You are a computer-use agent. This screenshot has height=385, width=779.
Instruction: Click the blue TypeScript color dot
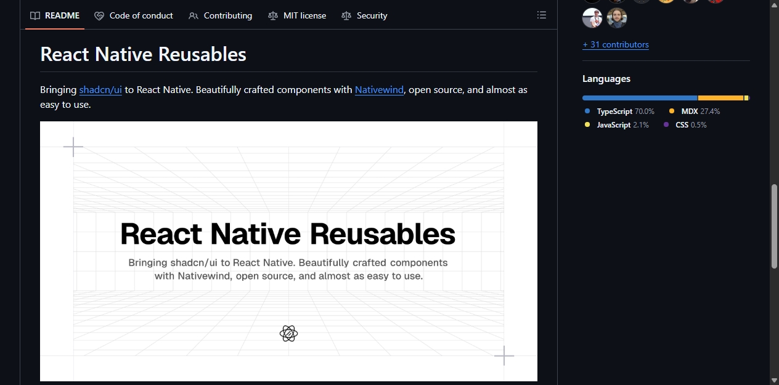click(x=587, y=111)
